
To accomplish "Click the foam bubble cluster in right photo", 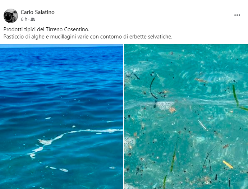I will 165,105.
